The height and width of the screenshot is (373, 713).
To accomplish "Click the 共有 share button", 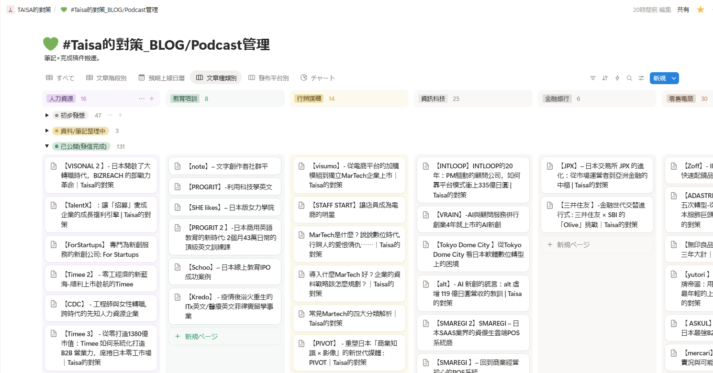I will 683,10.
